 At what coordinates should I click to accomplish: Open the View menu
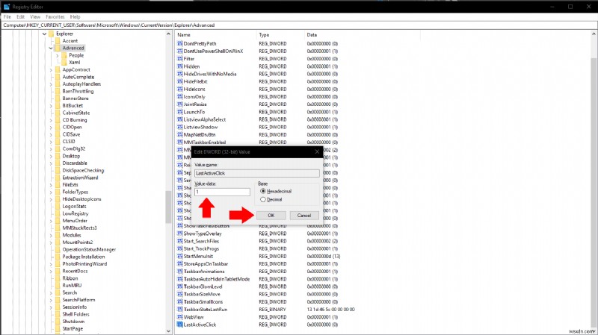click(35, 16)
